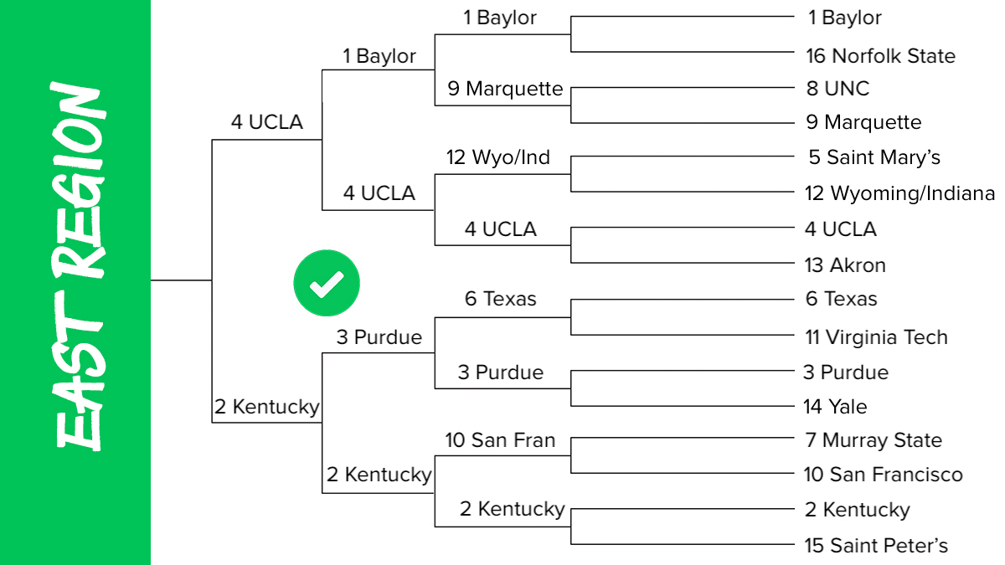Click first-round entry 16 Norfolk State
Screen dimensions: 1005x565
(x=881, y=56)
